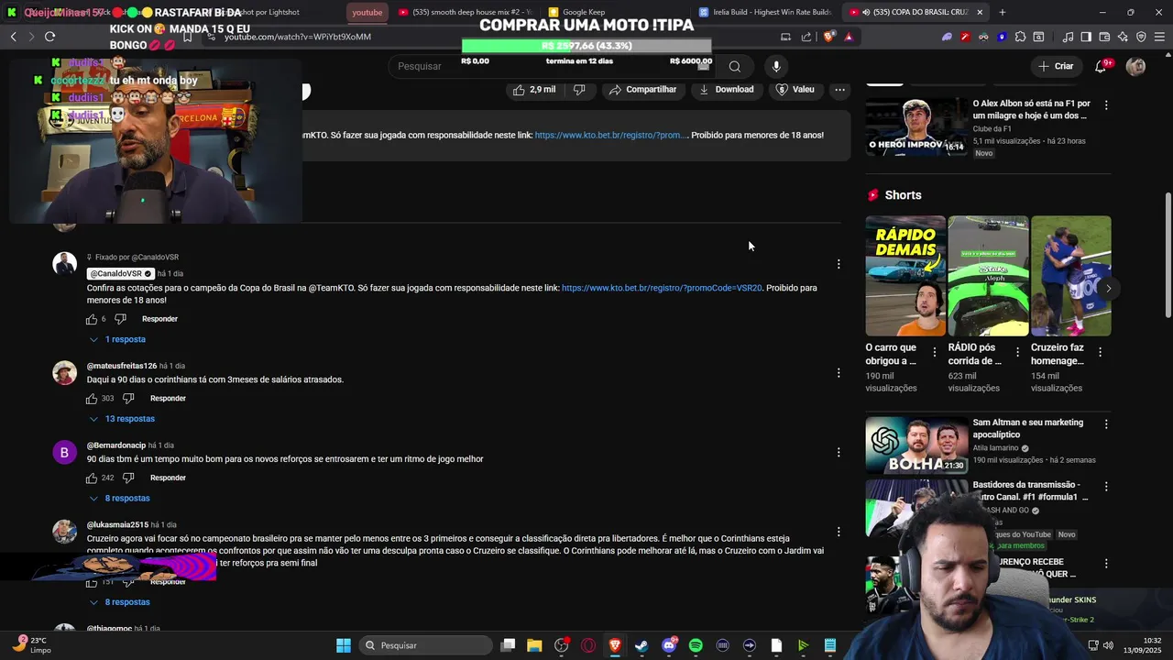Click the Download button under the video
The image size is (1173, 660).
[726, 89]
